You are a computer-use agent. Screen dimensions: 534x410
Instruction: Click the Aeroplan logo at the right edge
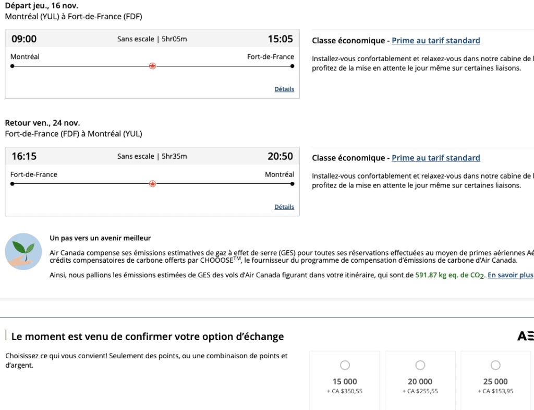[x=525, y=336]
